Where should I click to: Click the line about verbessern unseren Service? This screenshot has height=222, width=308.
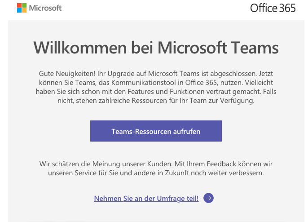(x=156, y=173)
